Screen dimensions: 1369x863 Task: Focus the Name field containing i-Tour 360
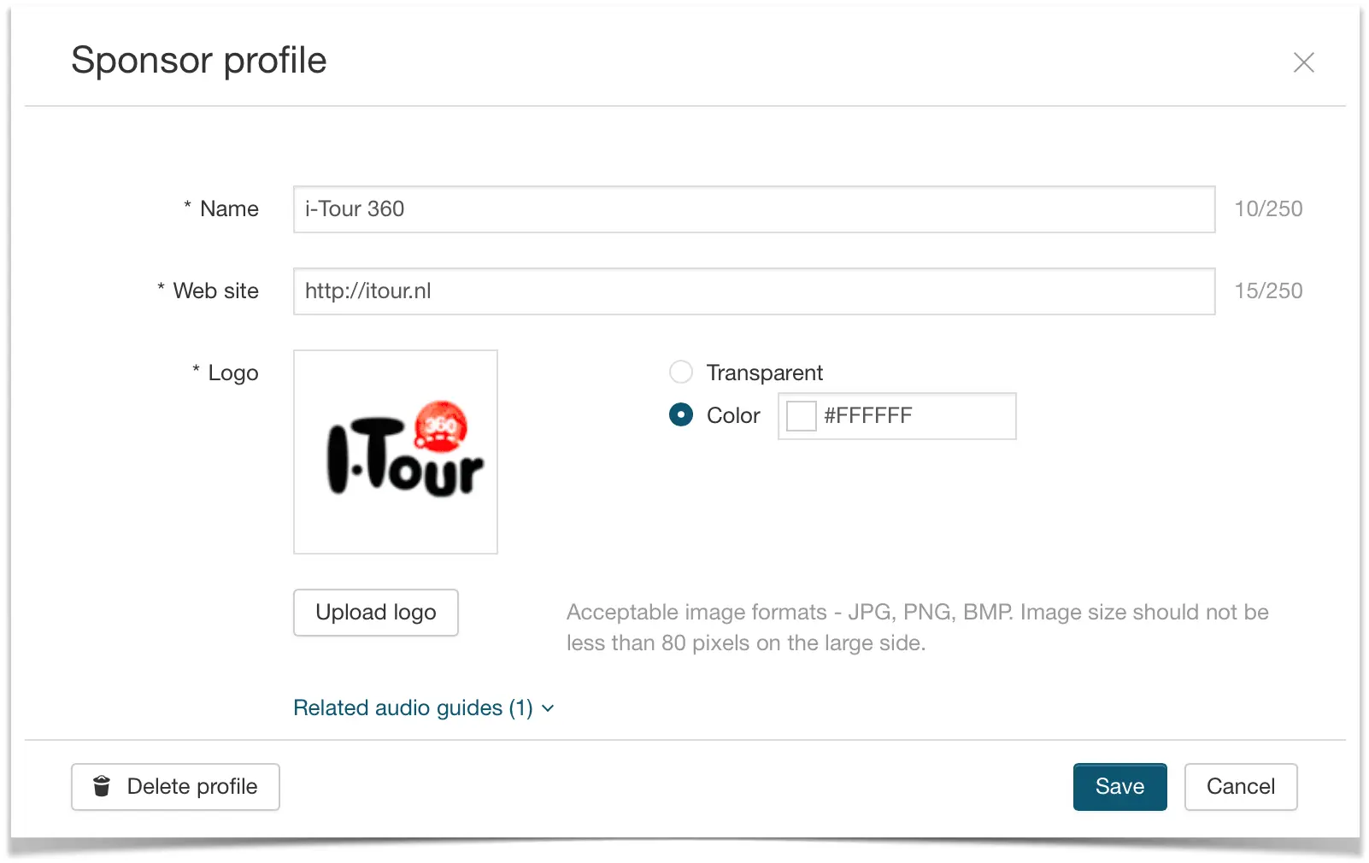754,209
